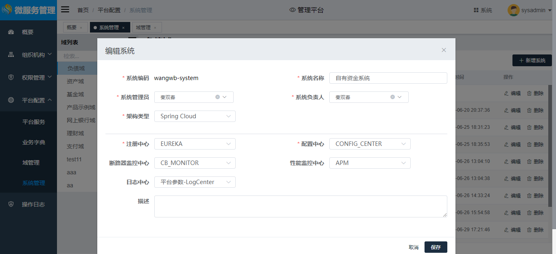Click the 概要 dashboard icon in sidebar
The image size is (556, 254).
tap(11, 32)
